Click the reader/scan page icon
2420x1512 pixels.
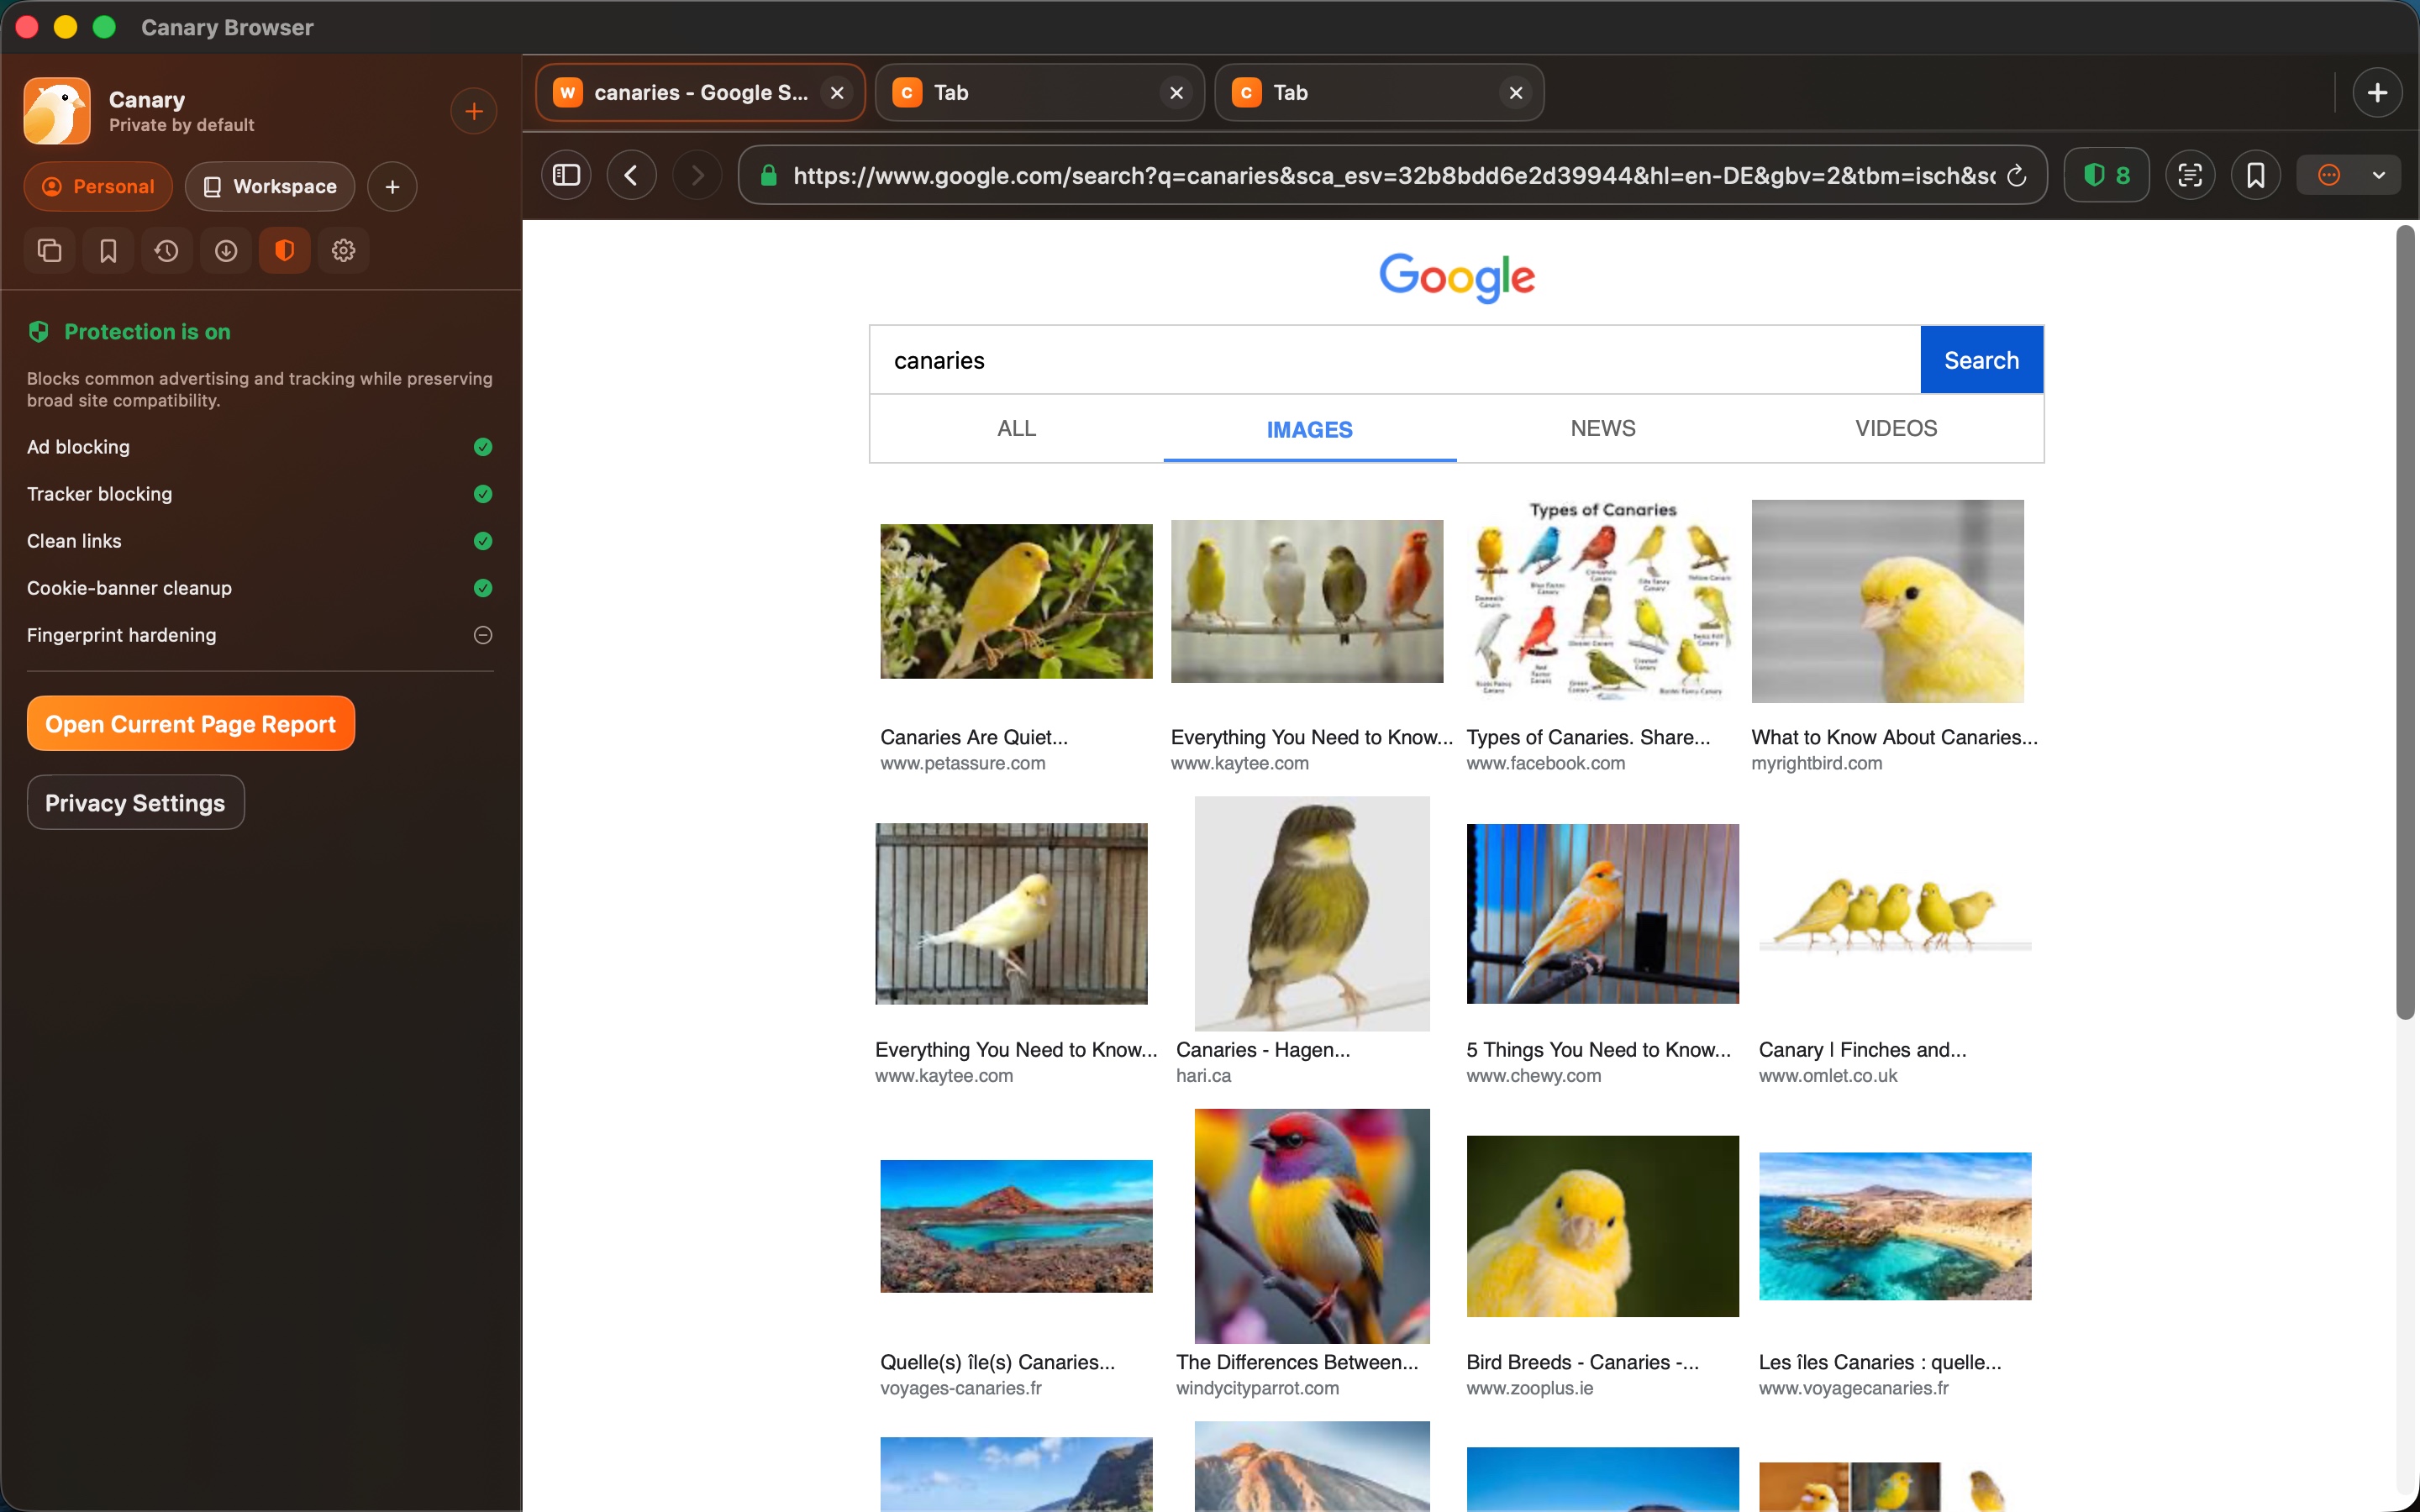2190,175
